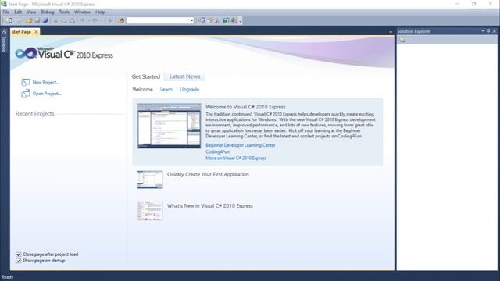The image size is (500, 281).
Task: Click the Paste toolbar icon
Action: 72,21
